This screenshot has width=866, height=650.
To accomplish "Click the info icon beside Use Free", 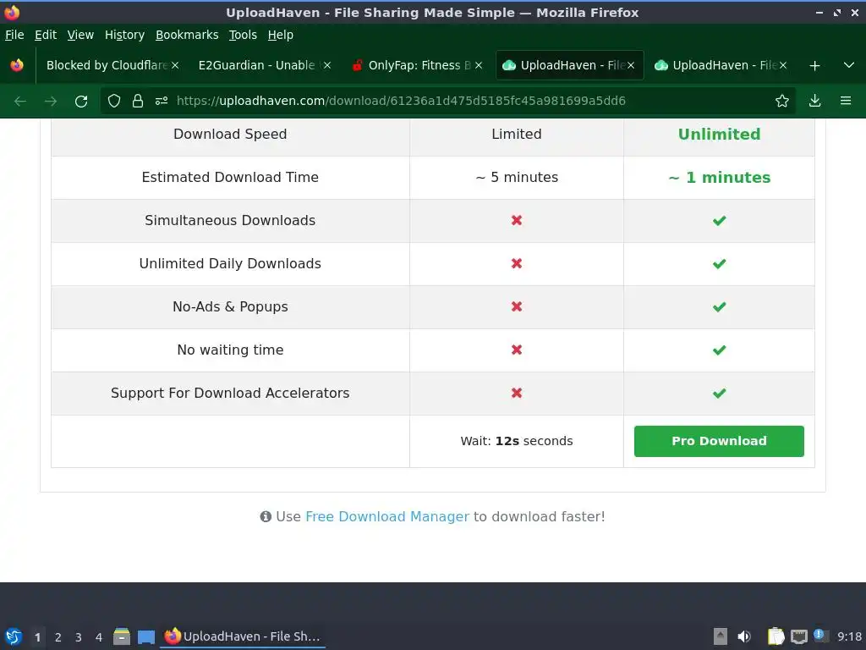I will (266, 517).
